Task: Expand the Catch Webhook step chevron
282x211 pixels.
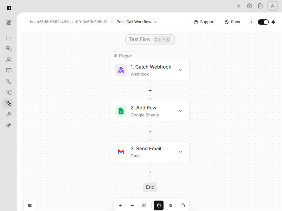Action: (x=180, y=70)
